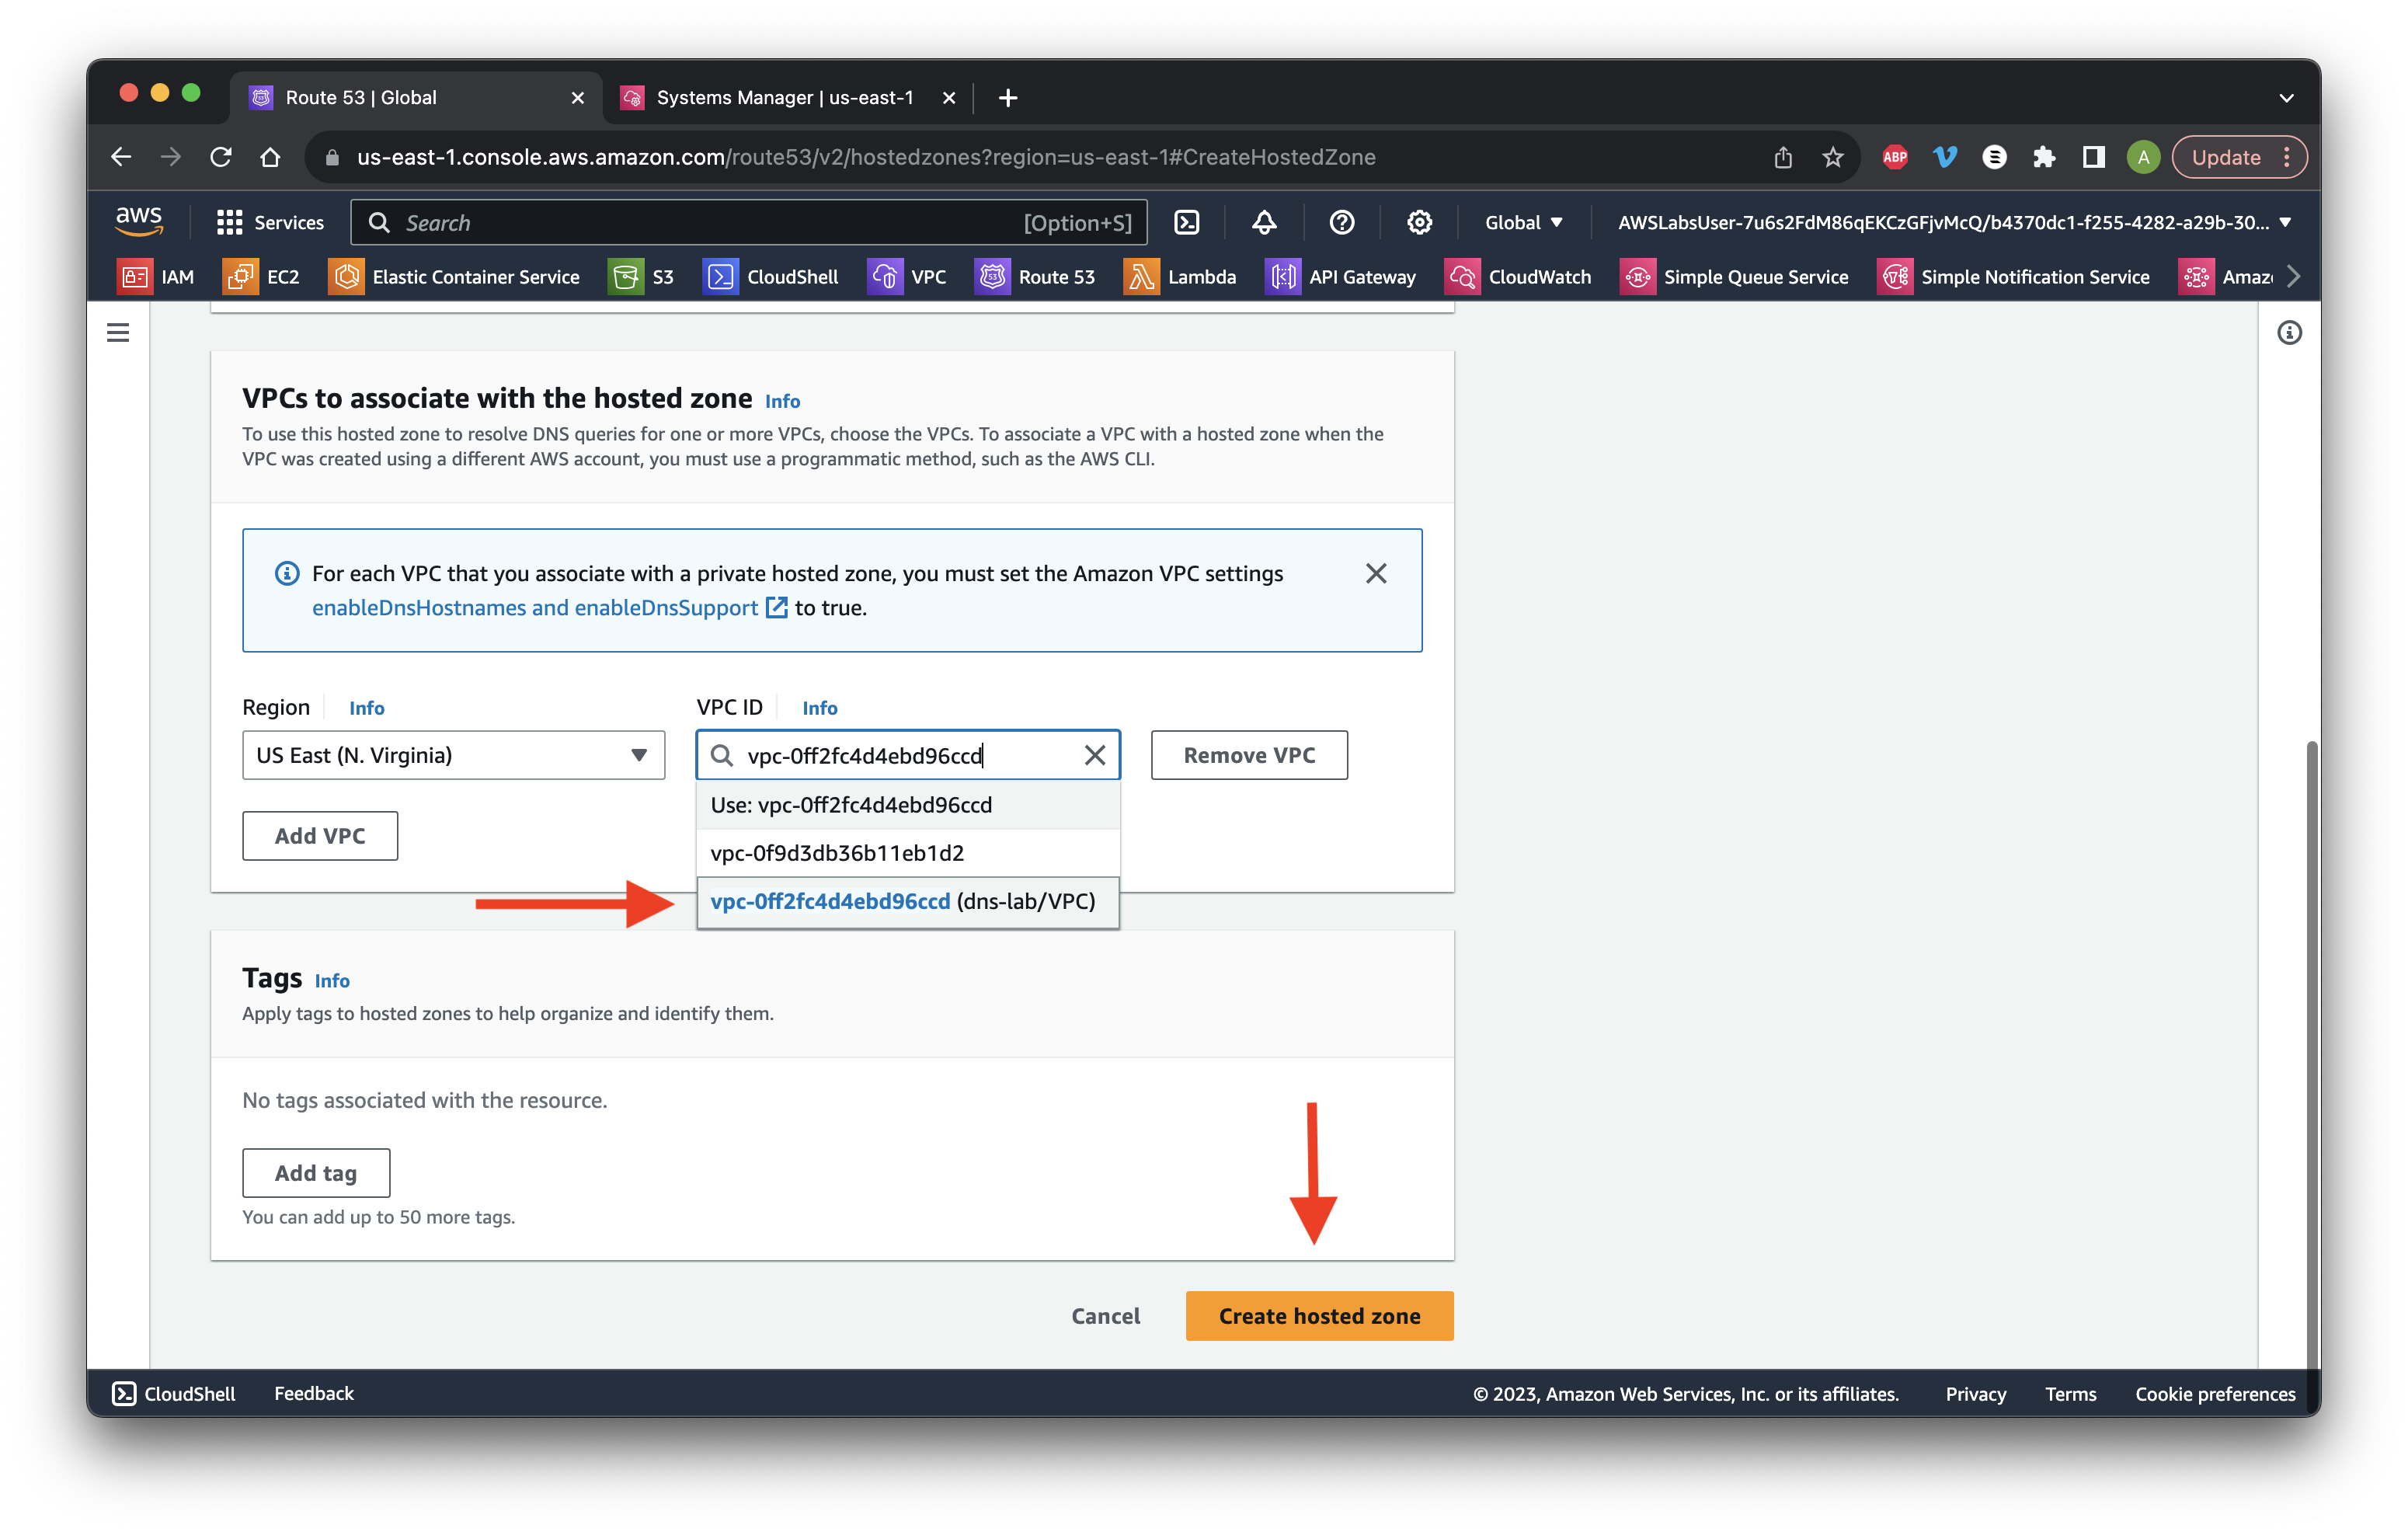Click the AWS logo home icon
Image resolution: width=2408 pixels, height=1532 pixels.
click(138, 221)
